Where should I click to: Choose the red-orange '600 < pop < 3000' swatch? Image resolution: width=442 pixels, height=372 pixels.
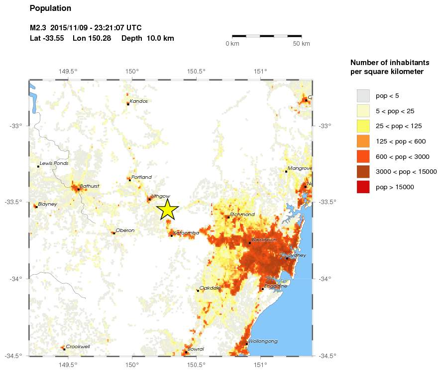pyautogui.click(x=363, y=156)
